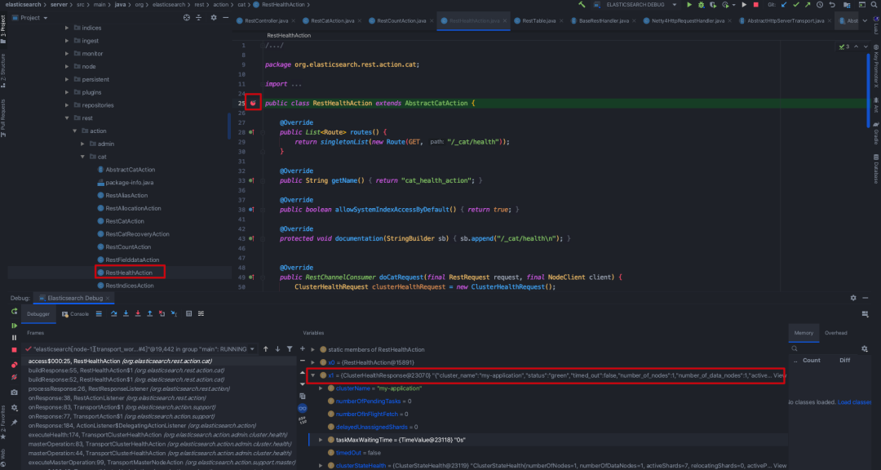Click Step Out in debugger toolbar
Viewport: 881px width, 470px height.
[x=149, y=313]
